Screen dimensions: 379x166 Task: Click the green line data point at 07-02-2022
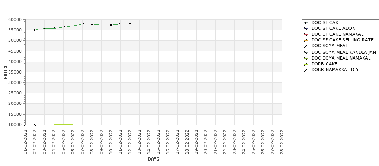click(x=82, y=24)
